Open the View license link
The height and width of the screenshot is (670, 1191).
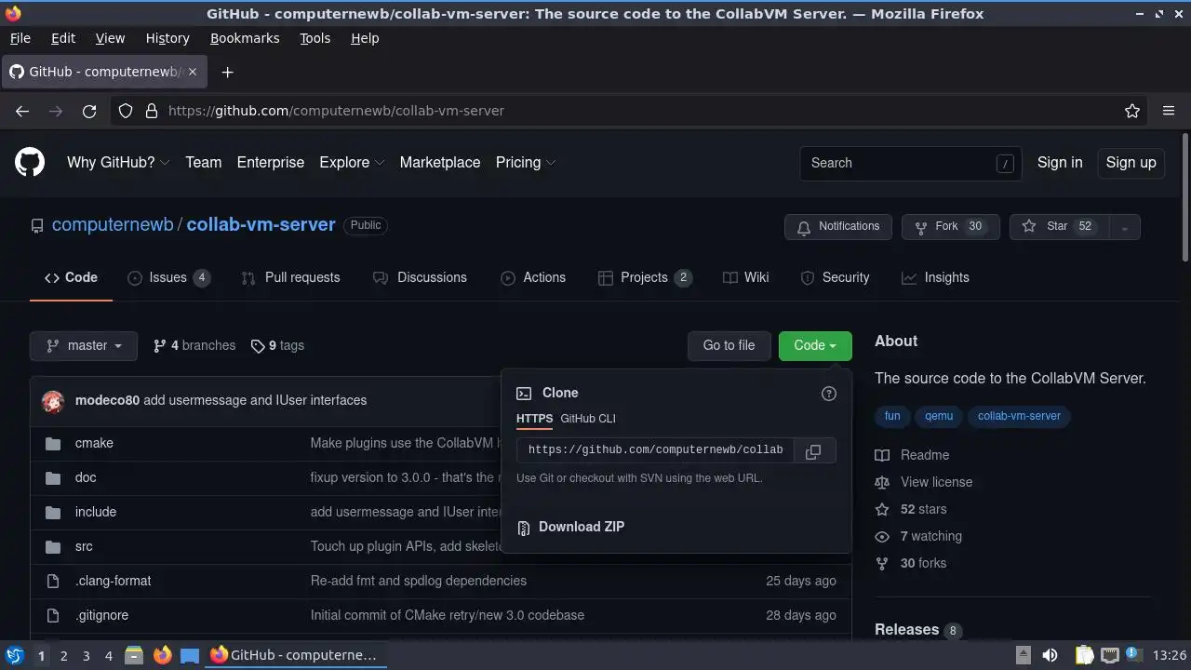click(x=936, y=483)
